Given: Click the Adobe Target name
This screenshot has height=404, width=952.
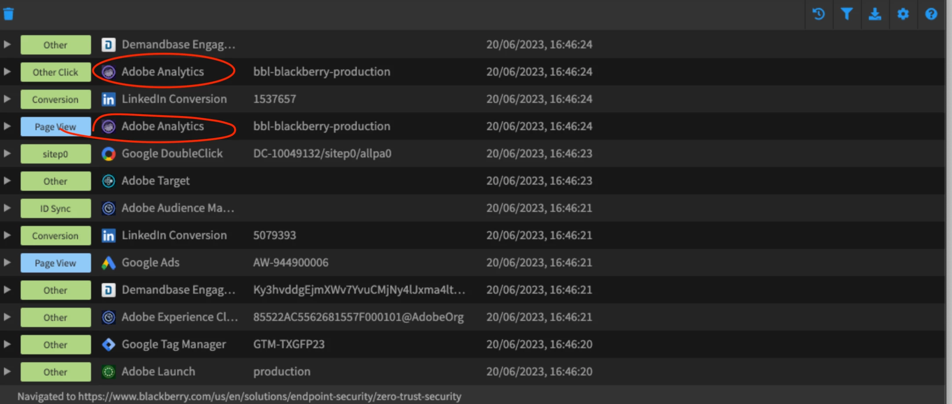Looking at the screenshot, I should coord(156,181).
